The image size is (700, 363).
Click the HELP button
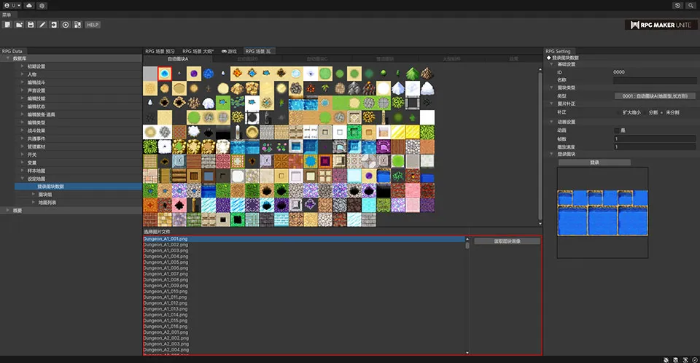[93, 25]
